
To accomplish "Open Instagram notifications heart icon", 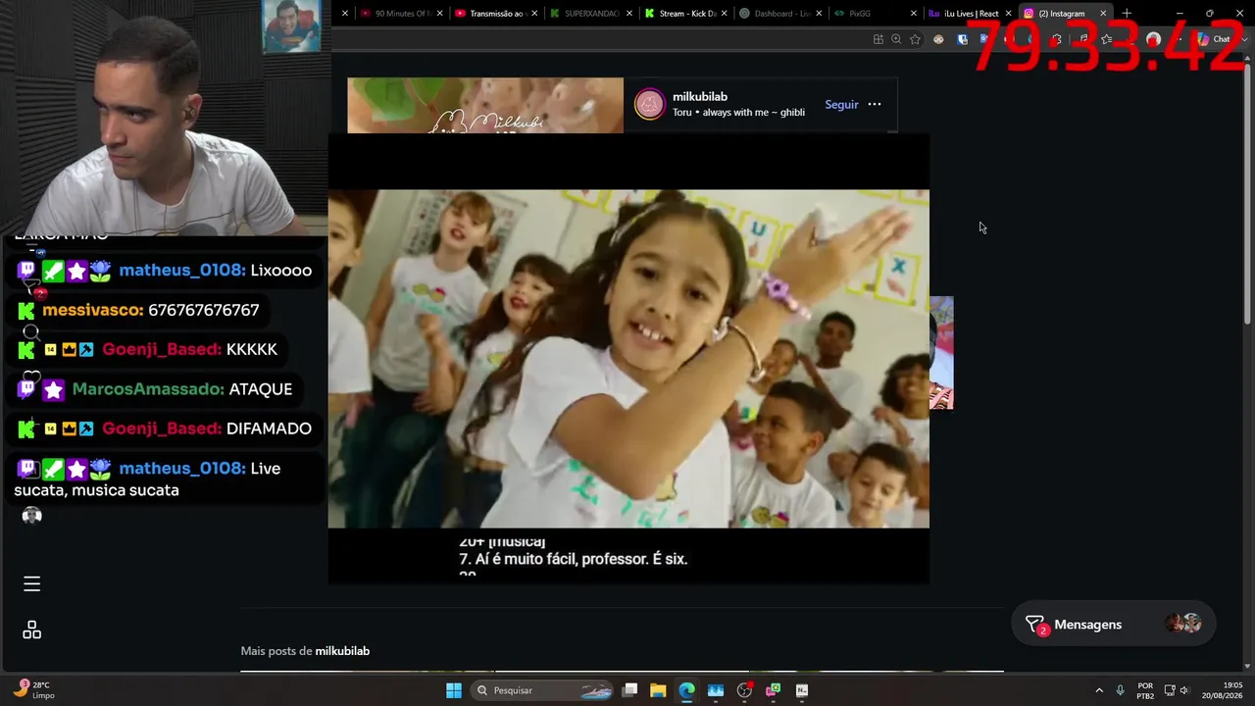I will (x=31, y=377).
